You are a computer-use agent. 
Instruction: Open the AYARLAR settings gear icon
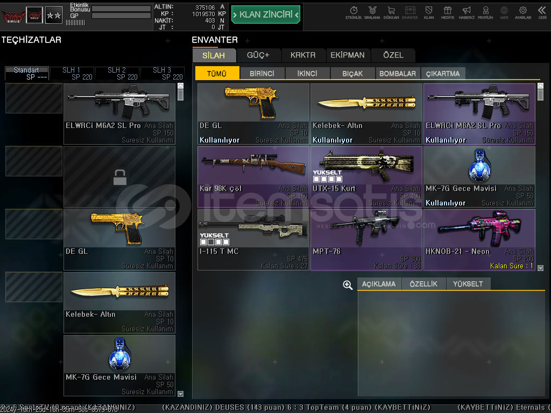[523, 12]
